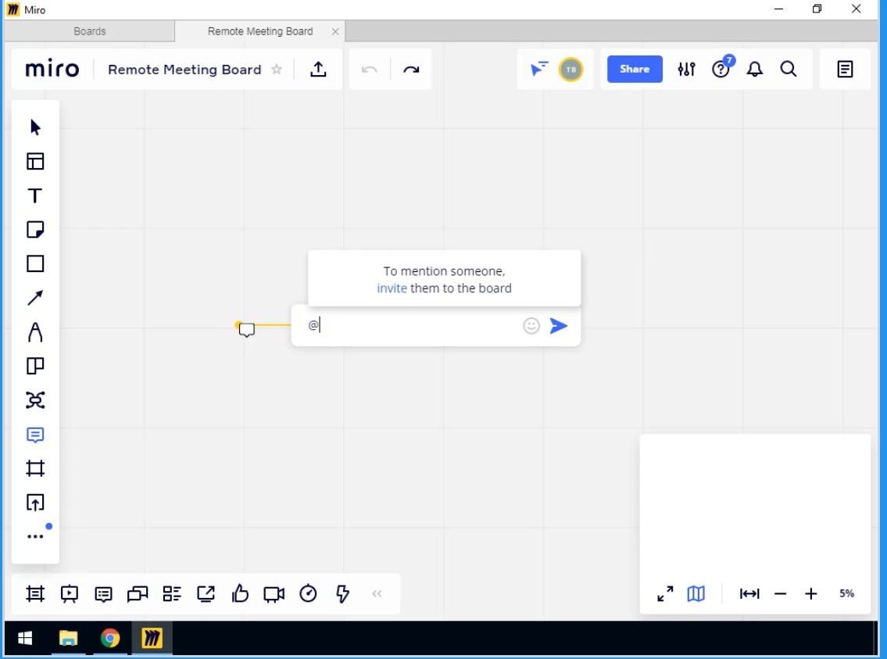Click the invite link in mention popup
The image size is (887, 659).
click(x=392, y=288)
